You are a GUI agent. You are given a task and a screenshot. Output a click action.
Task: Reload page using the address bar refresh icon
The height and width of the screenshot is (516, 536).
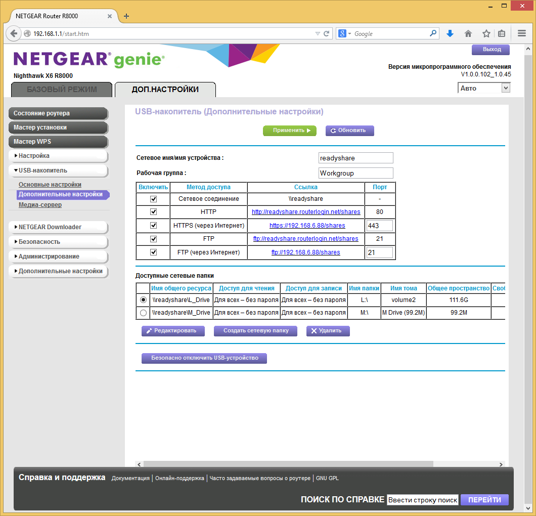pos(327,33)
